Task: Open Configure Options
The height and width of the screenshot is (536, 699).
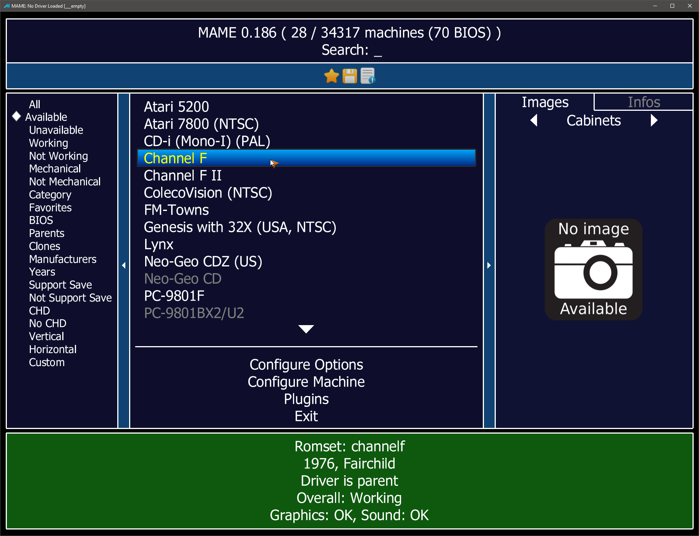Action: [306, 364]
